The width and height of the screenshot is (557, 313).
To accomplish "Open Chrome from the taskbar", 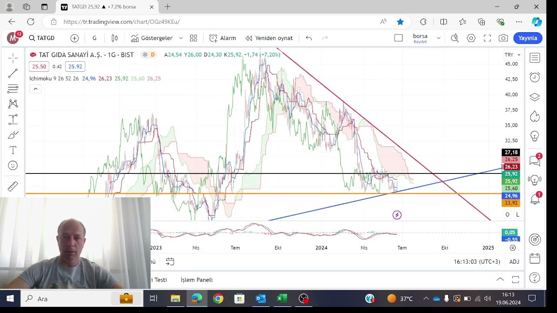I will point(218,299).
